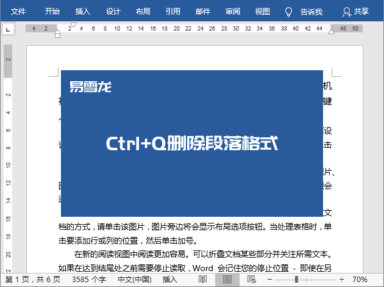Image resolution: width=384 pixels, height=287 pixels.
Task: Switch to the 邮件 ribbon tab
Action: pyautogui.click(x=203, y=11)
